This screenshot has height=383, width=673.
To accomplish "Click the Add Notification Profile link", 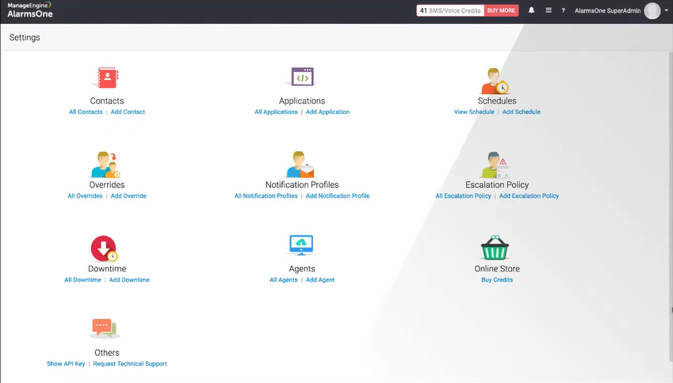I will [x=338, y=195].
